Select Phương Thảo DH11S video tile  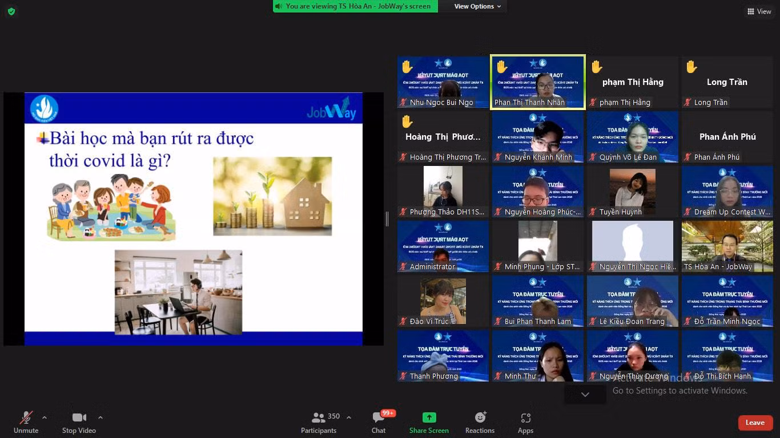[443, 192]
